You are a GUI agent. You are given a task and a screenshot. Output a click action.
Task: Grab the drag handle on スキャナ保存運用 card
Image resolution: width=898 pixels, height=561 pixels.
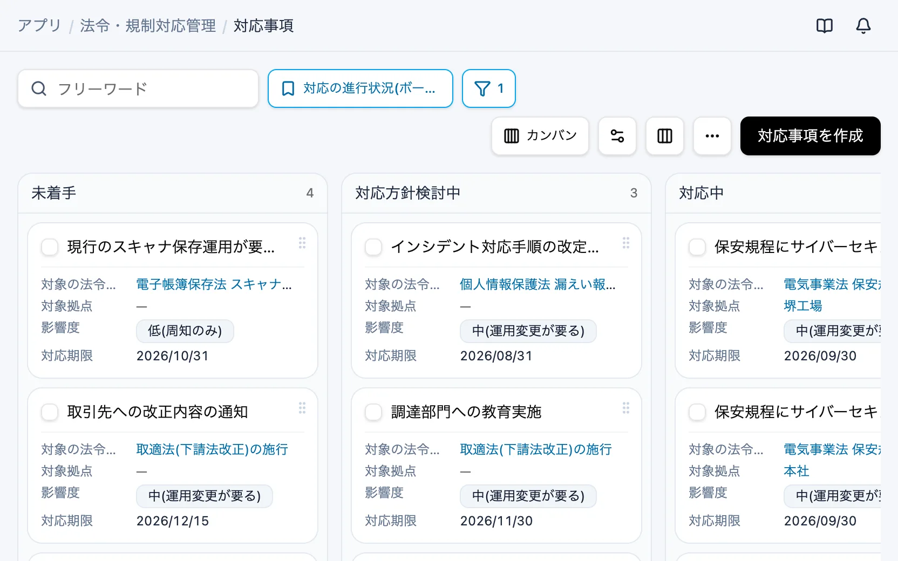(x=302, y=243)
